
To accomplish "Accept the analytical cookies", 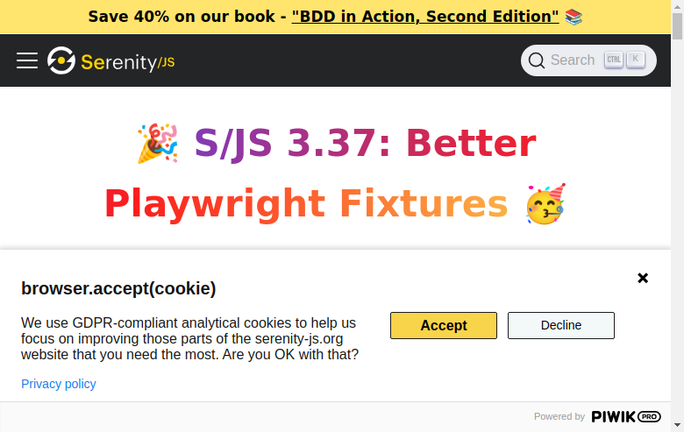I will click(x=443, y=325).
